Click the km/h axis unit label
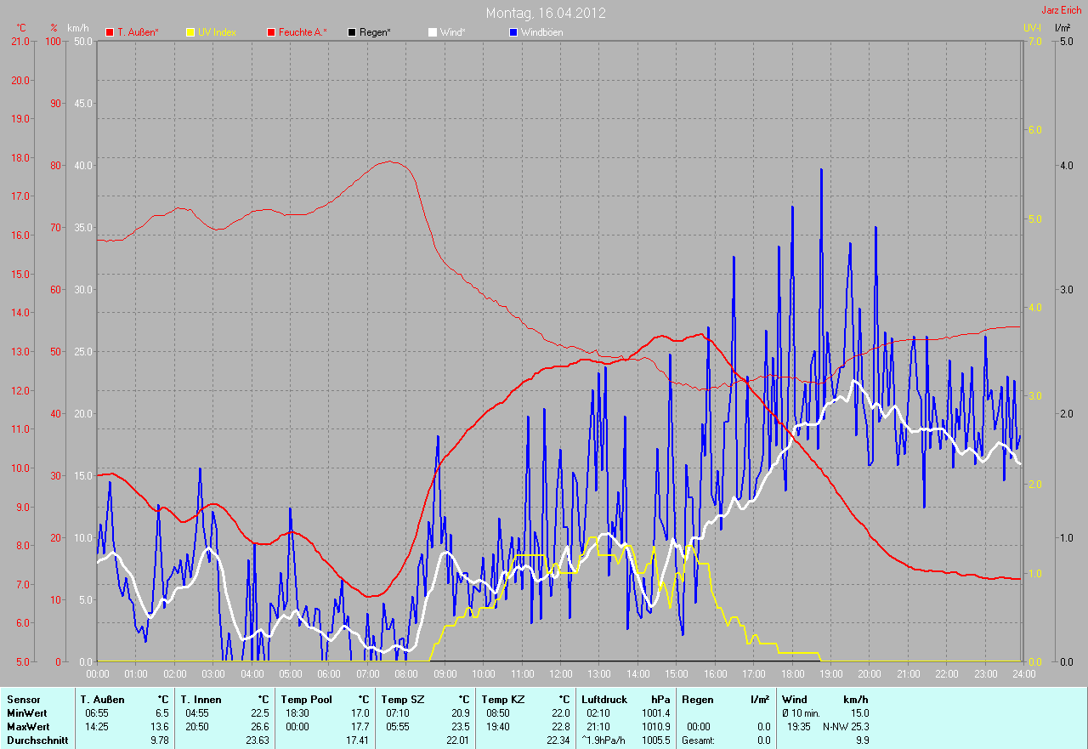This screenshot has height=749, width=1088. [x=78, y=28]
